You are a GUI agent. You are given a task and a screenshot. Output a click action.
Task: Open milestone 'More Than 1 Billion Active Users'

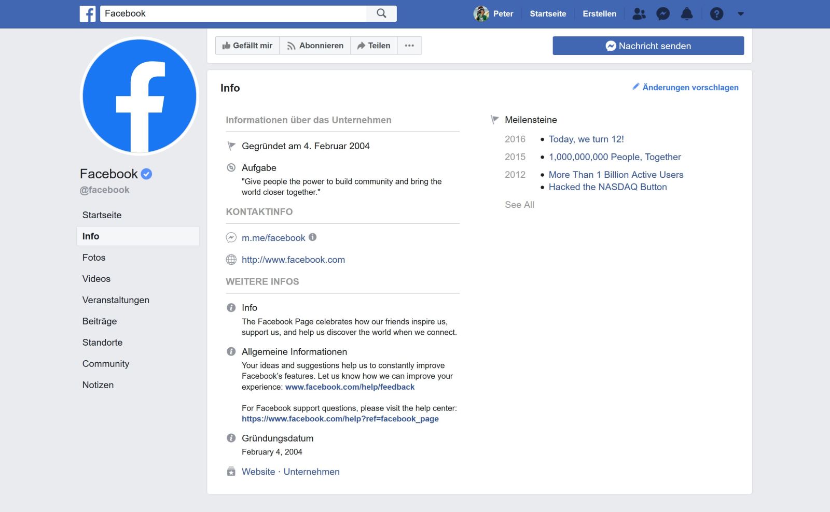pos(616,175)
